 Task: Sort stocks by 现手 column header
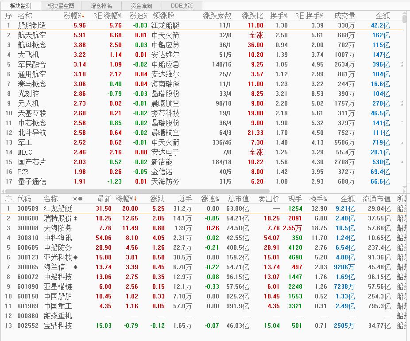(x=295, y=199)
